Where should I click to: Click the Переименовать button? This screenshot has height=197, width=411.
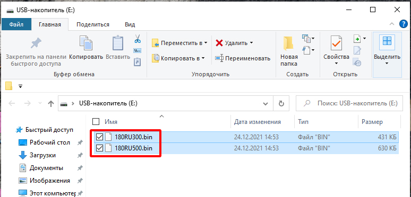pos(243,58)
